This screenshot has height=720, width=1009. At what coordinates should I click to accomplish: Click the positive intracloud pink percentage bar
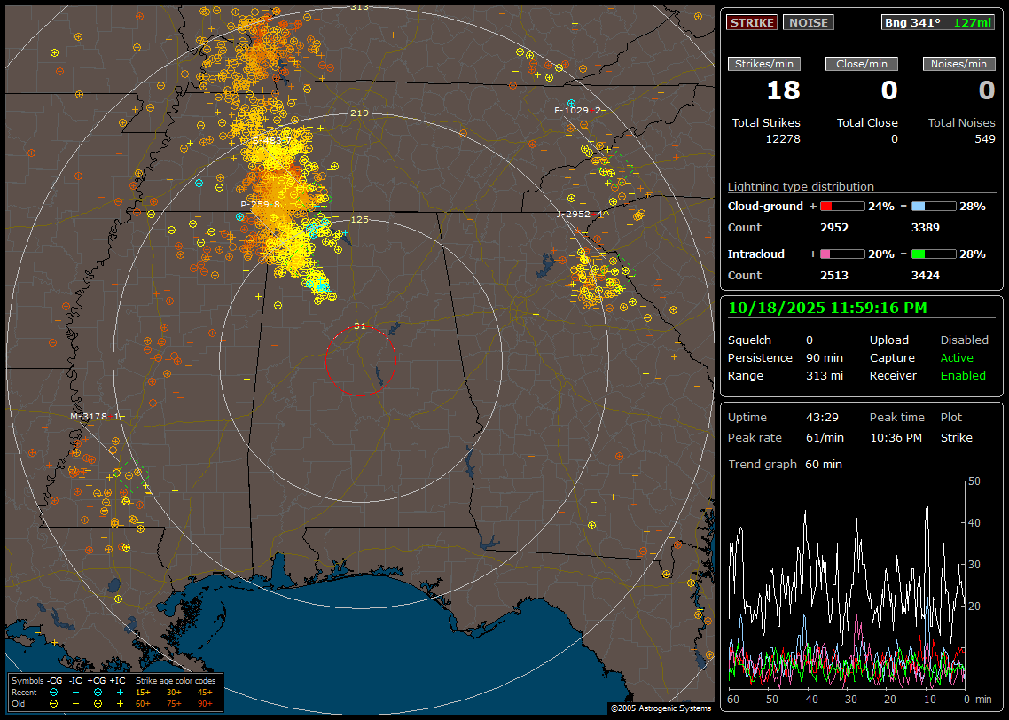[x=841, y=254]
